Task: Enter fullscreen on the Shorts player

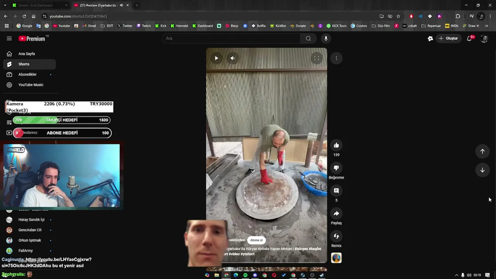Action: [x=317, y=58]
